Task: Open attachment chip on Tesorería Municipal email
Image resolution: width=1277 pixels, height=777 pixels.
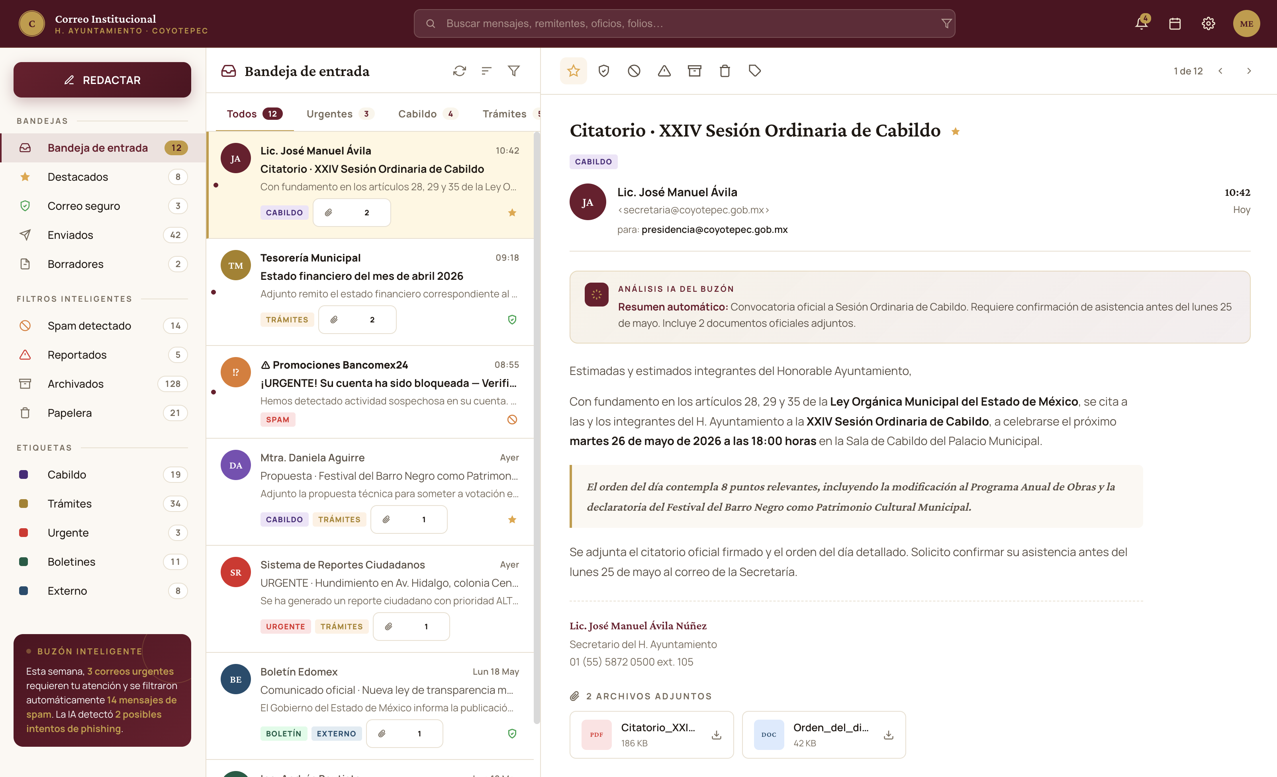Action: click(x=357, y=320)
